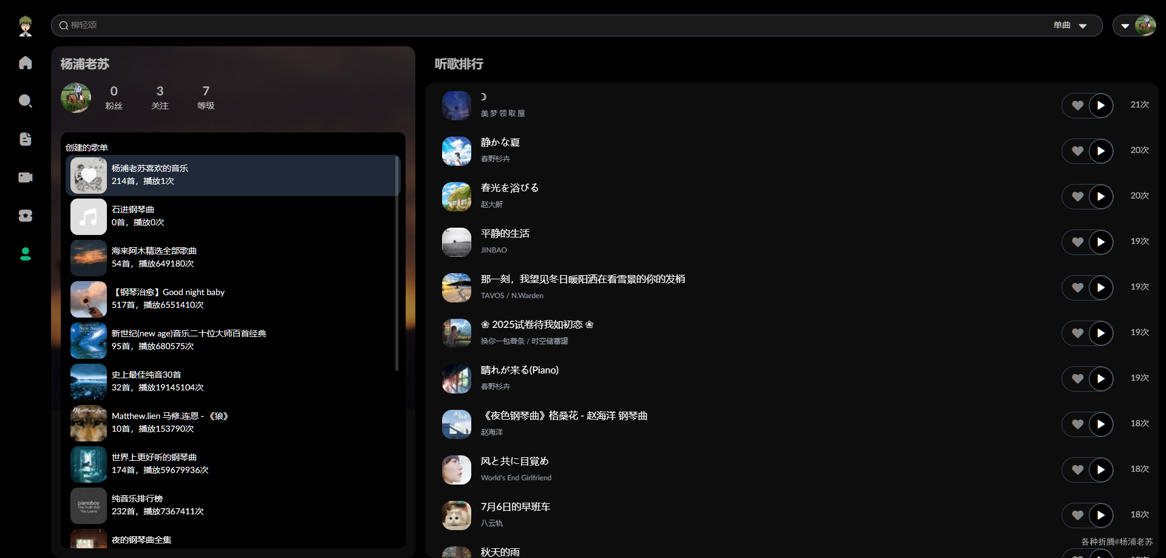Click the 21次 play count
The image size is (1166, 558).
coord(1140,104)
